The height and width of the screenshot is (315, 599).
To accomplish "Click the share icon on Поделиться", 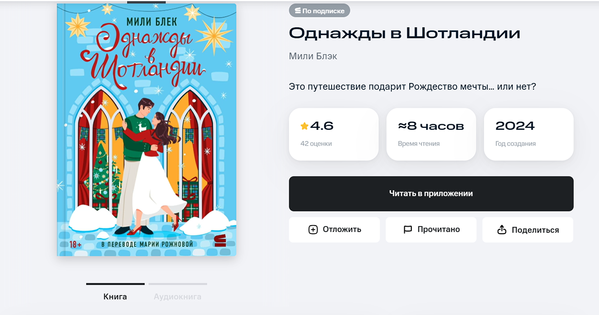I will [x=502, y=230].
